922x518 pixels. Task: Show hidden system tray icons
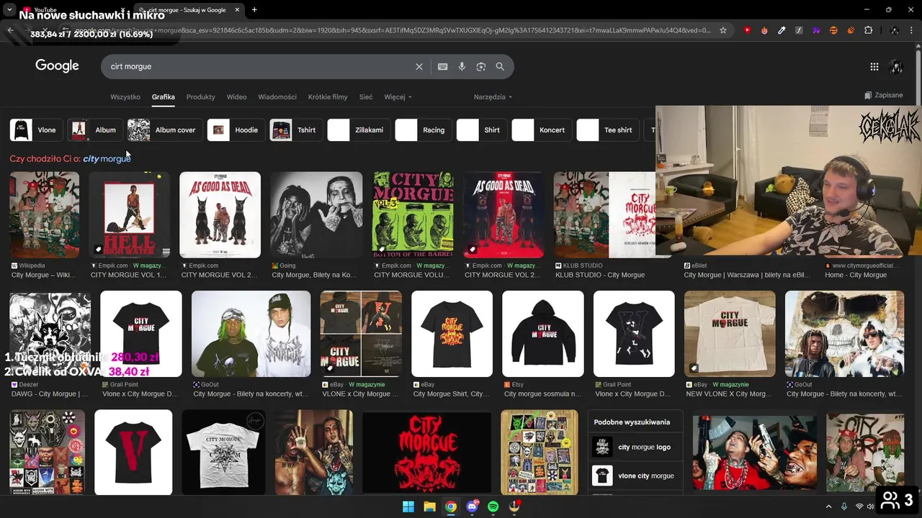828,506
